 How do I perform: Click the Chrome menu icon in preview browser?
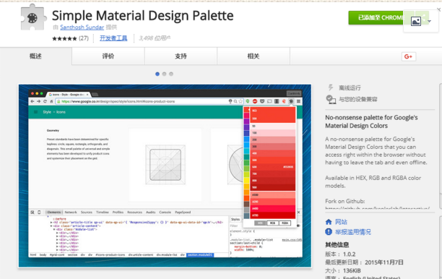click(x=298, y=101)
